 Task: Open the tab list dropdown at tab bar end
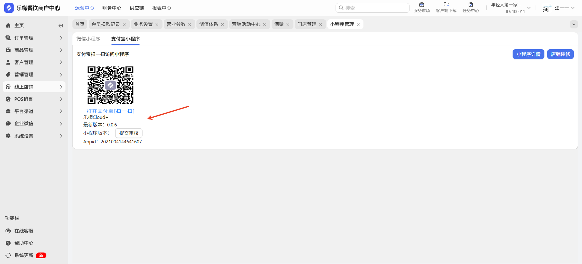click(x=574, y=24)
